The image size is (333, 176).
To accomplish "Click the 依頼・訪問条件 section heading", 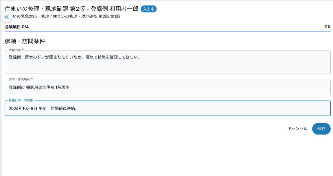I will point(25,41).
